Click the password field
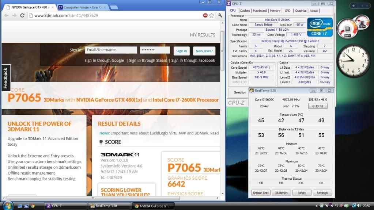This screenshot has height=210, width=374. 155,50
